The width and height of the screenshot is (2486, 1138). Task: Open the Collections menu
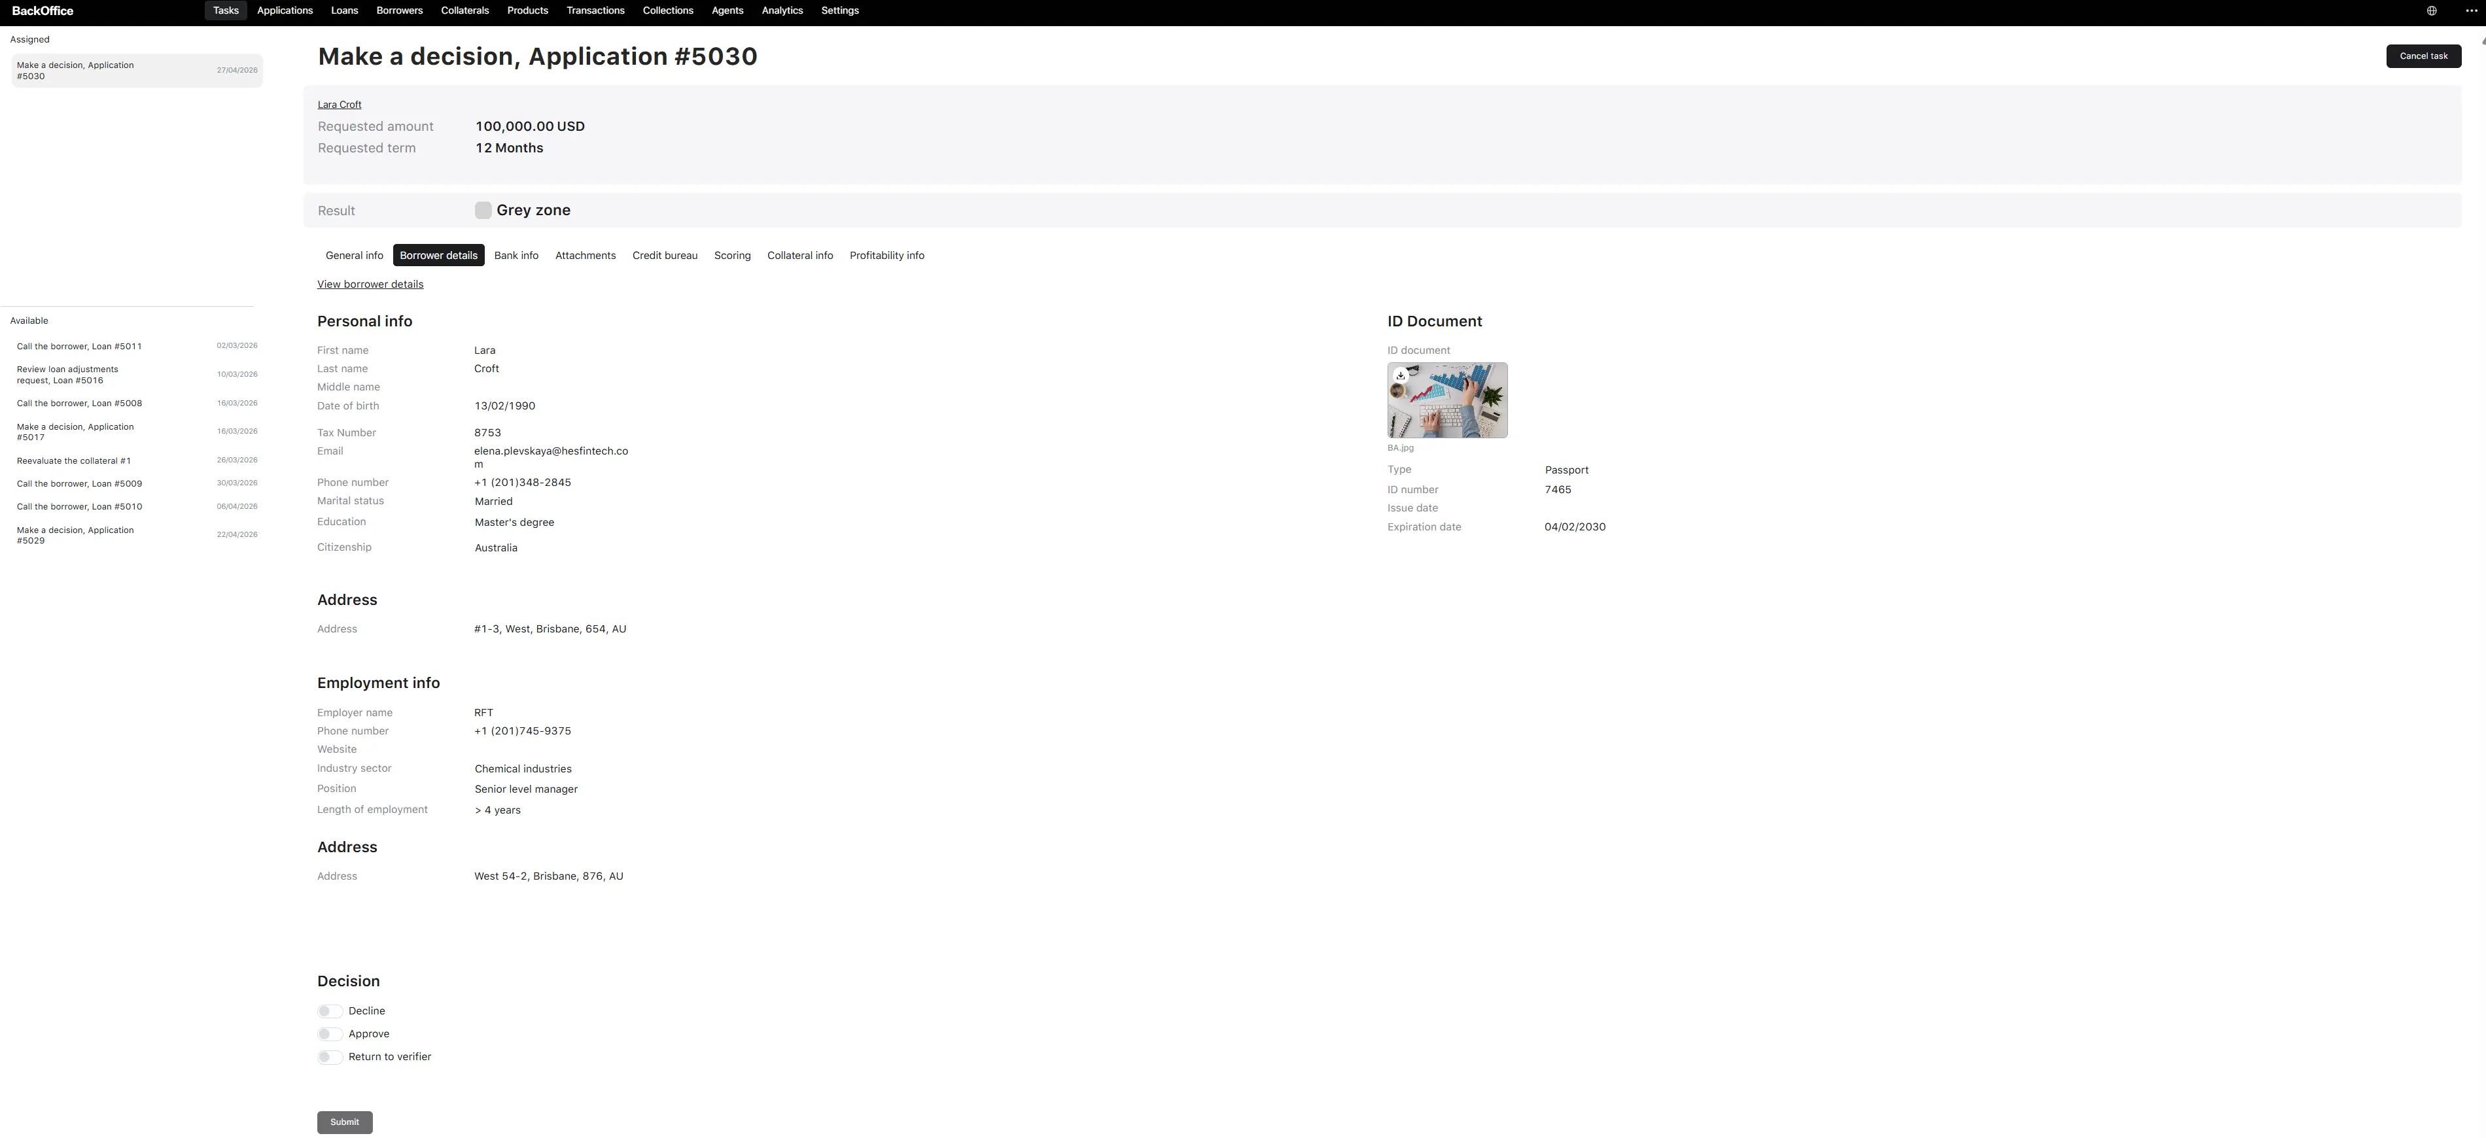[x=668, y=10]
